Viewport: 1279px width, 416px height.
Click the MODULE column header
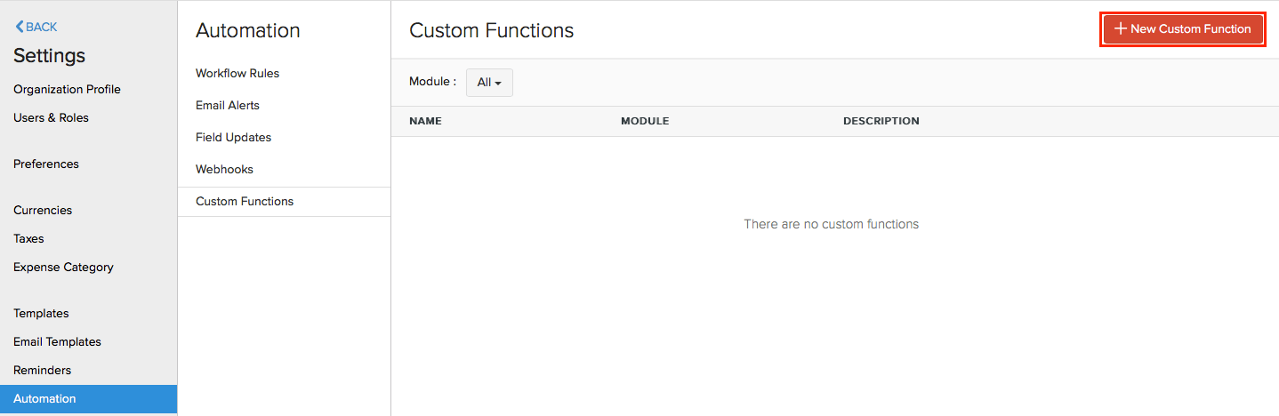click(645, 121)
